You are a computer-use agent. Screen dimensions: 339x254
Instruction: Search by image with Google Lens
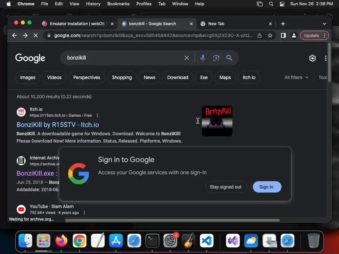216,58
